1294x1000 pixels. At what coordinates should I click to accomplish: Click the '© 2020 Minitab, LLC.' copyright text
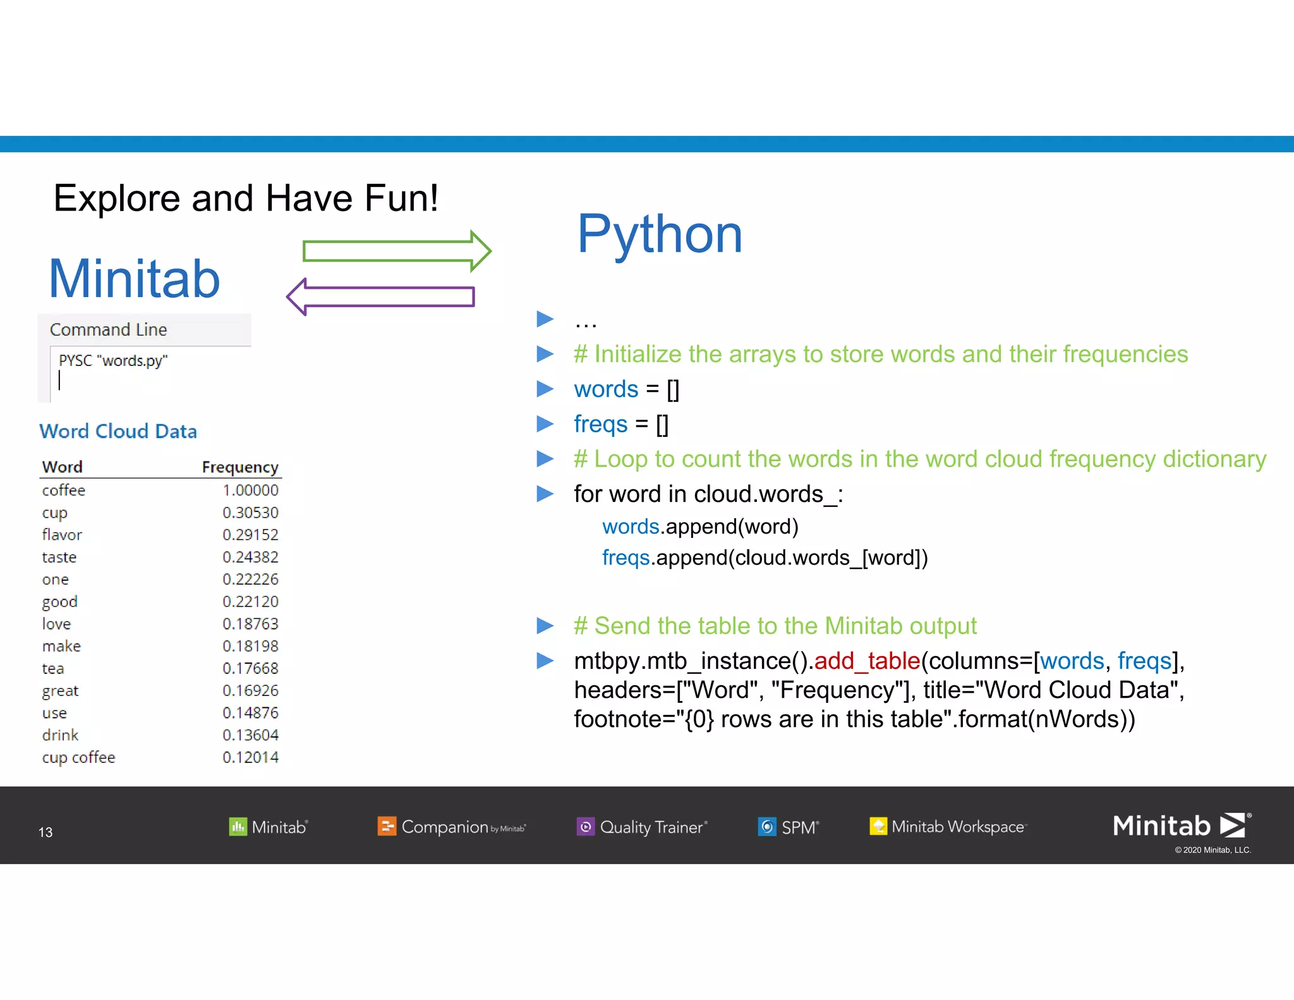pos(1212,850)
